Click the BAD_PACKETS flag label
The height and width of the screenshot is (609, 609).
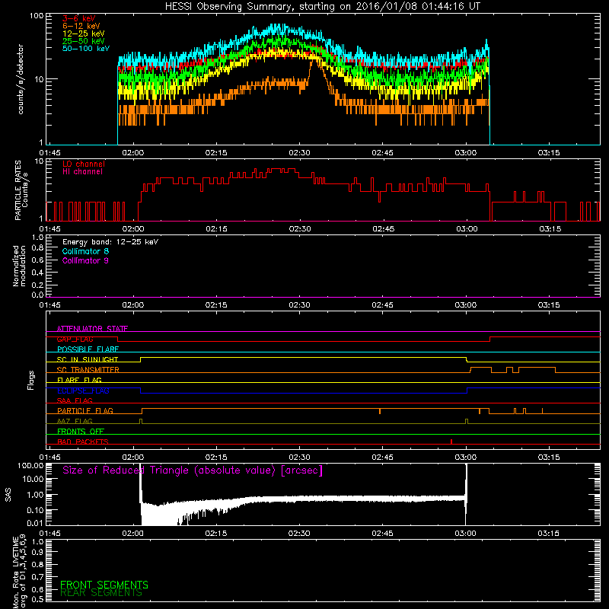click(83, 442)
